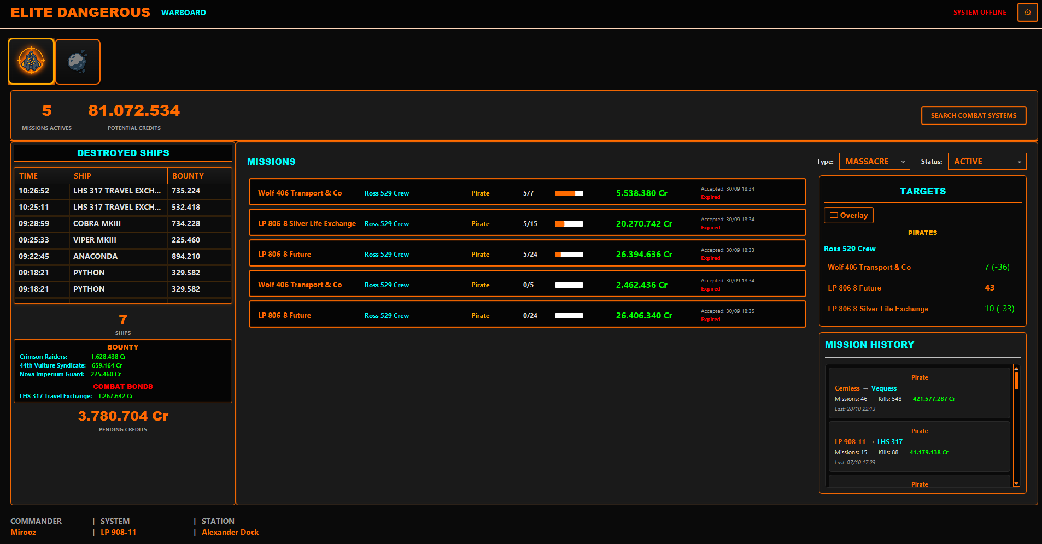
Task: Click the 7 (-36) target kill count
Action: 997,267
